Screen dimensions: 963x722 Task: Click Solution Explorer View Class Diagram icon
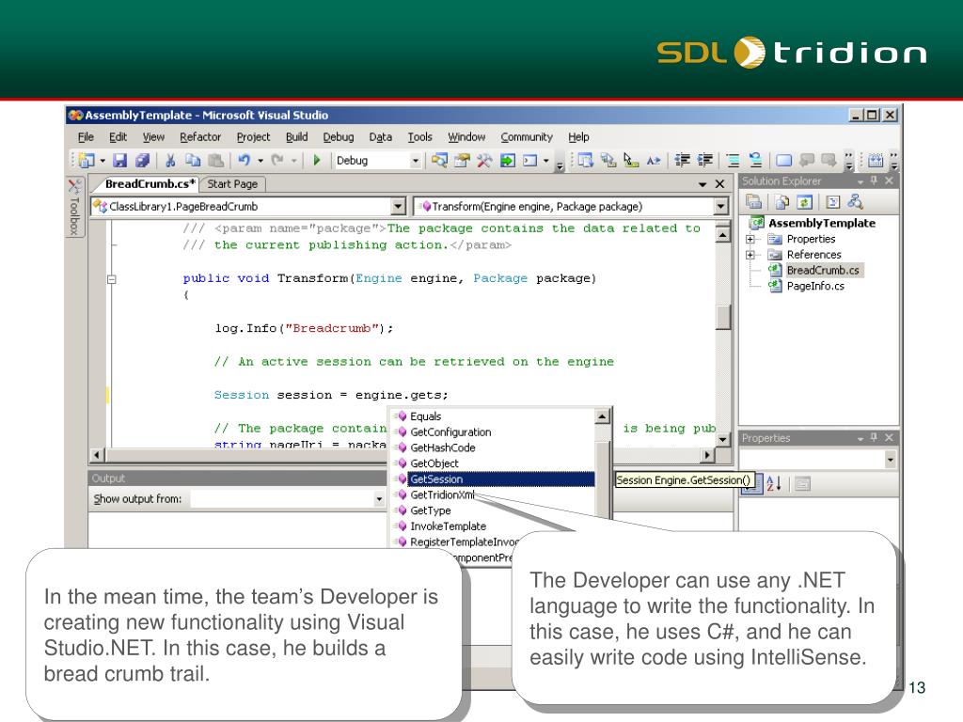coord(855,202)
